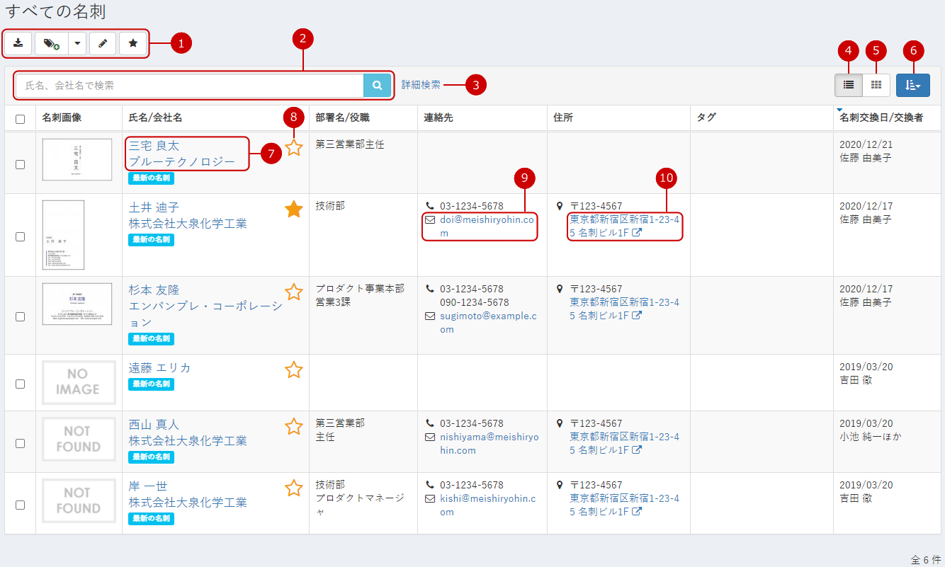This screenshot has height=567, width=945.
Task: Click the NO IMAGE placeholder for 遠藤 エリカ
Action: 79,382
